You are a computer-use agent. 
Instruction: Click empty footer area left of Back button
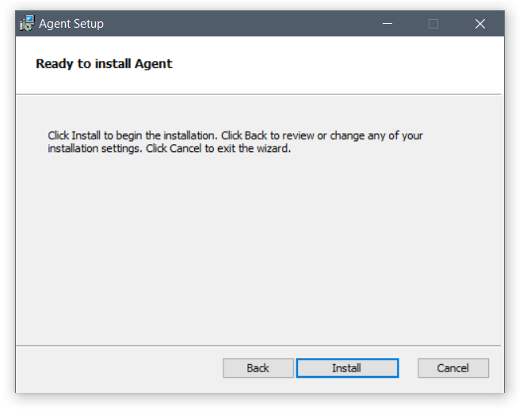point(118,368)
